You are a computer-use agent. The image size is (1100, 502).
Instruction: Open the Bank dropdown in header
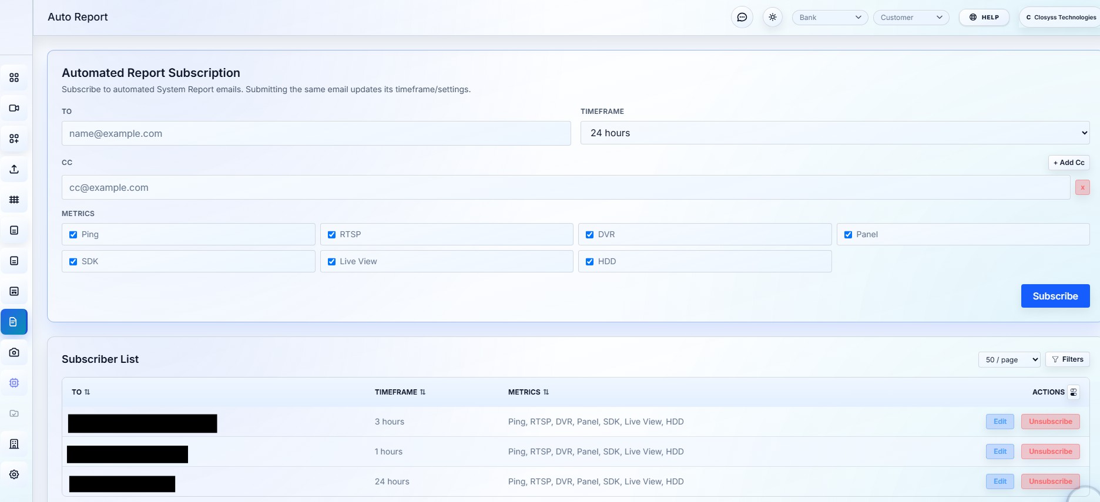[830, 18]
